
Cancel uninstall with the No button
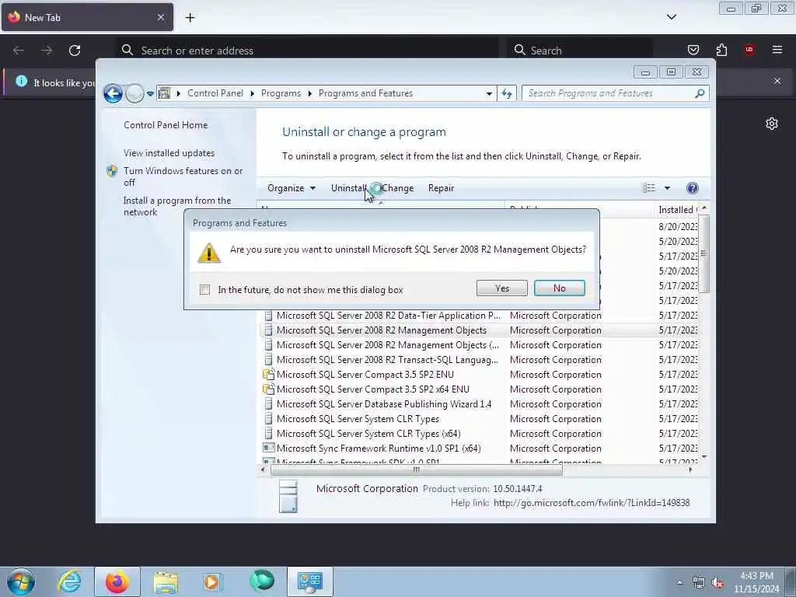[560, 288]
